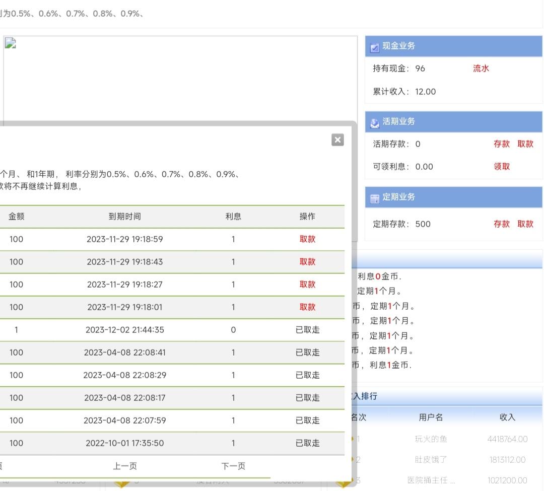544x491 pixels.
Task: Select user 肚皮饿了 in ranking
Action: point(431,460)
